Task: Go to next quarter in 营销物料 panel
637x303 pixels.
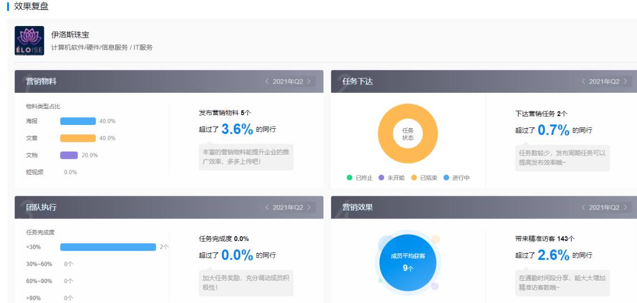Action: click(309, 82)
